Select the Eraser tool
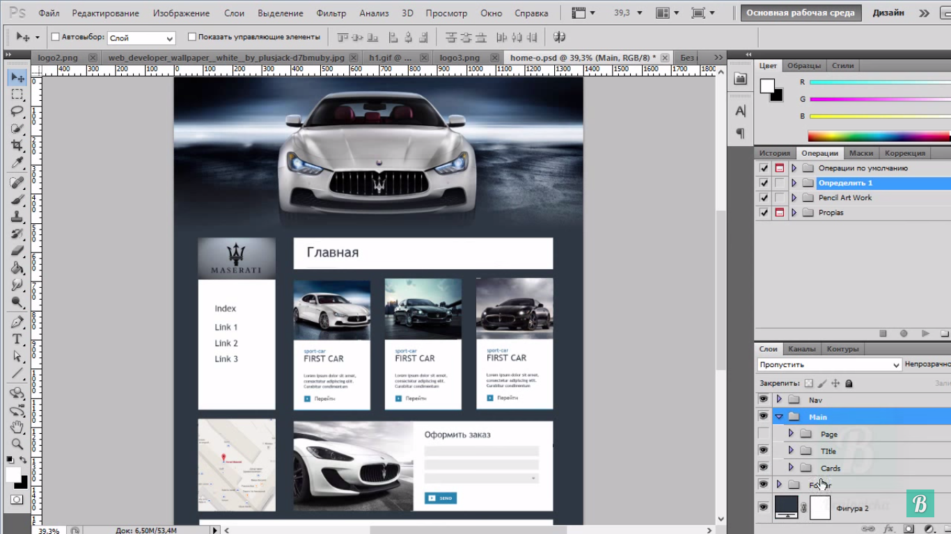This screenshot has height=534, width=951. point(17,251)
